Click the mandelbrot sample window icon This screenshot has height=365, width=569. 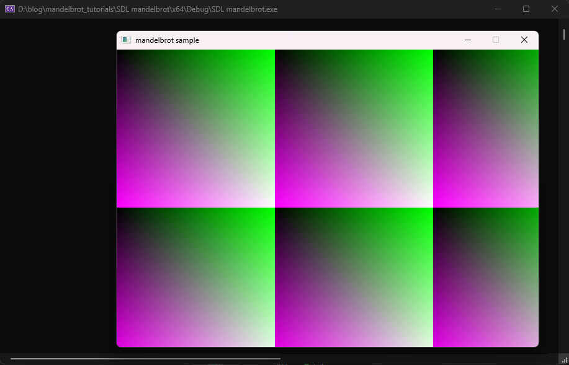pos(126,40)
